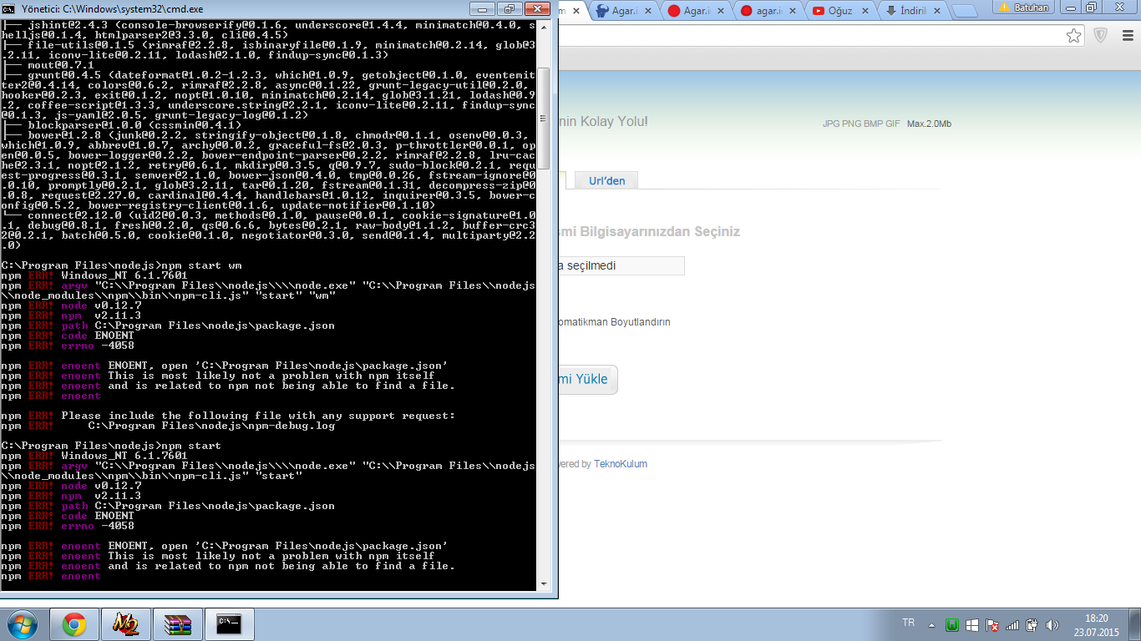Viewport: 1141px width, 641px height.
Task: Close the active Chrome tab
Action: coord(576,11)
